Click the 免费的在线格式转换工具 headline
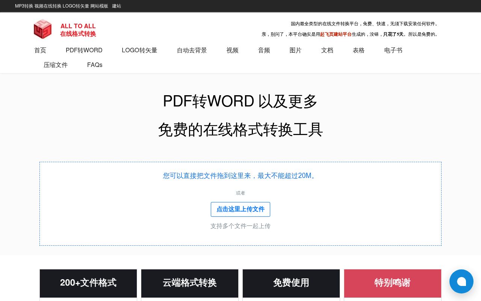The height and width of the screenshot is (301, 481). (240, 130)
